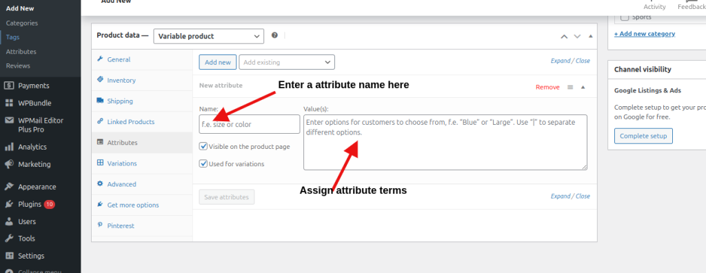This screenshot has width=706, height=273.
Task: Open the Attributes product data tab
Action: pos(142,142)
